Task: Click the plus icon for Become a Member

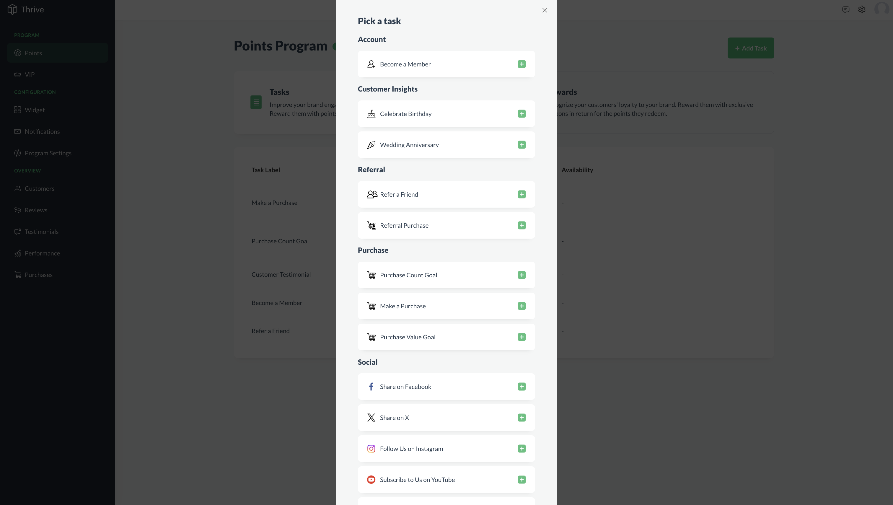Action: [521, 64]
